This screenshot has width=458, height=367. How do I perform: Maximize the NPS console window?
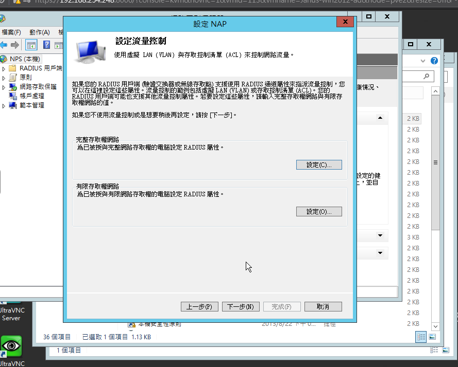(x=369, y=16)
